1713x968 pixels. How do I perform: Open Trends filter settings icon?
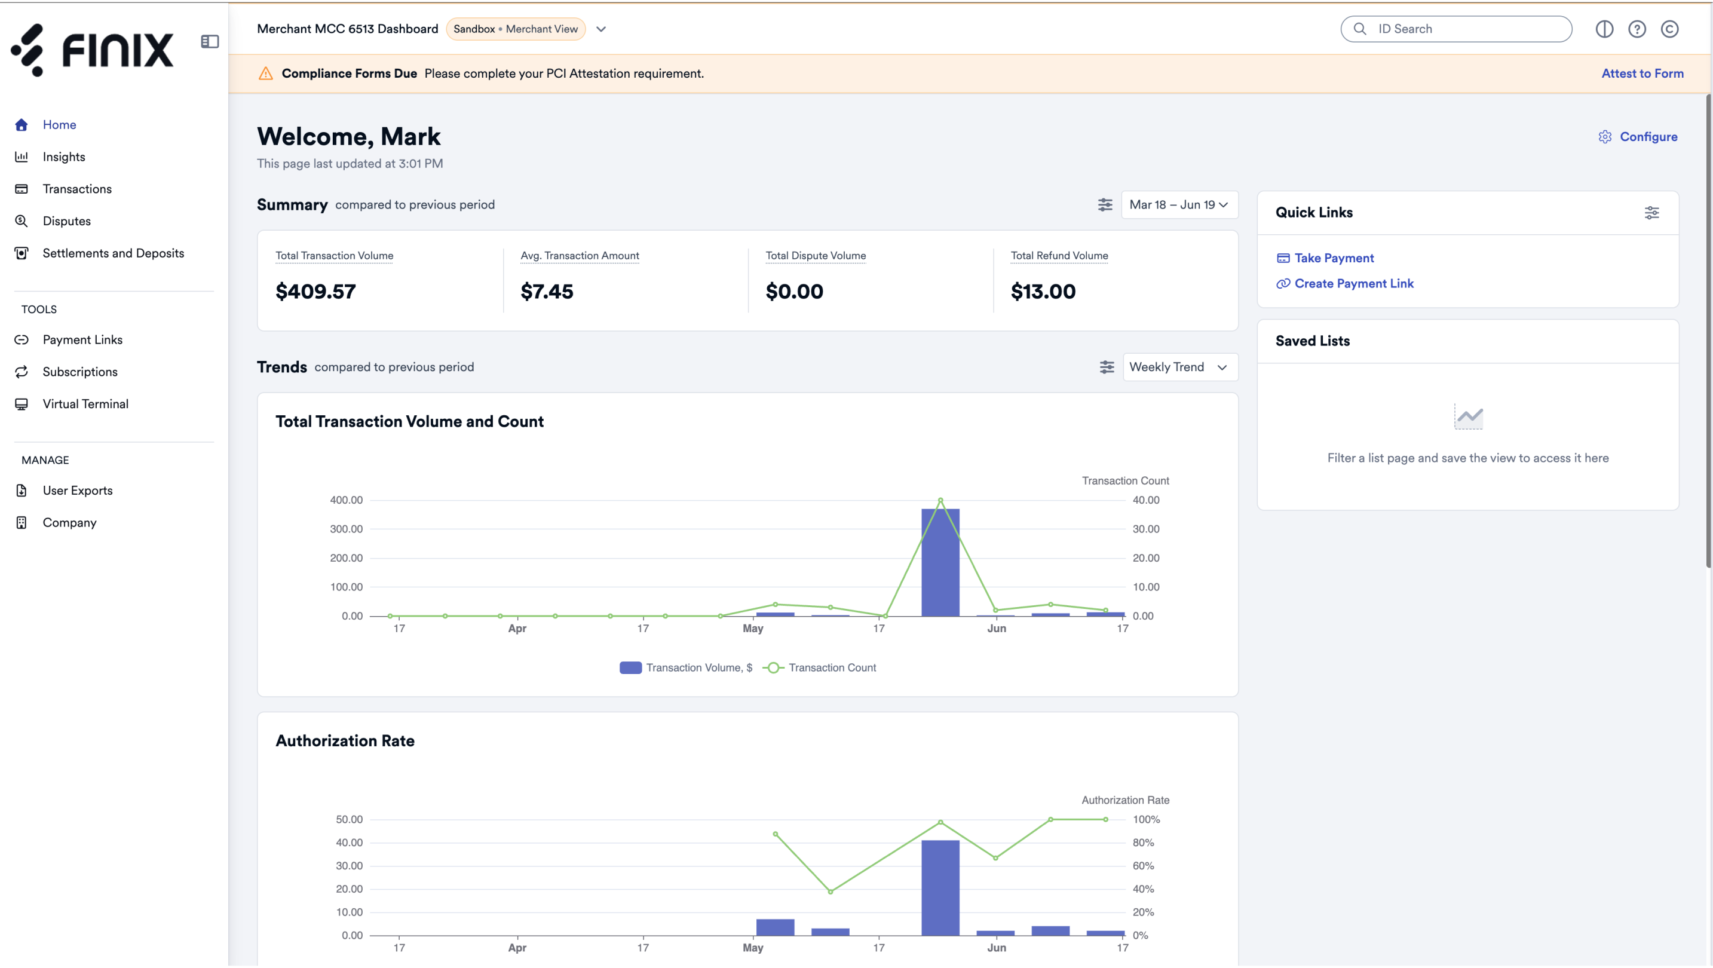click(1106, 367)
